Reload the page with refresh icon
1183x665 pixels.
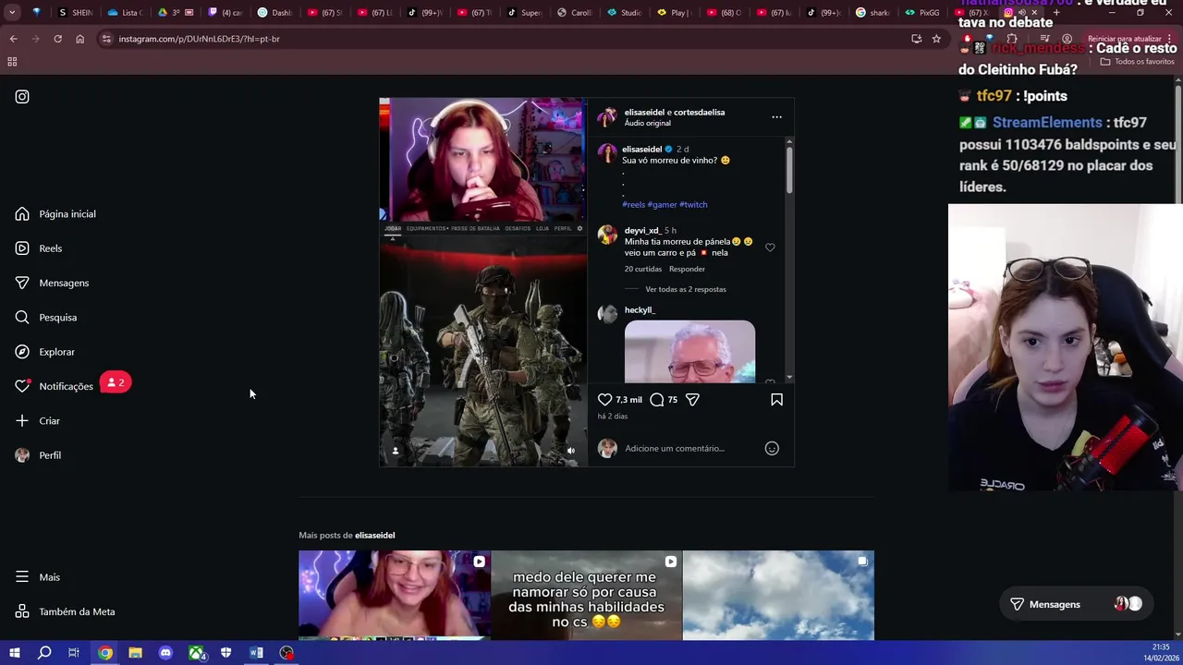click(x=57, y=39)
